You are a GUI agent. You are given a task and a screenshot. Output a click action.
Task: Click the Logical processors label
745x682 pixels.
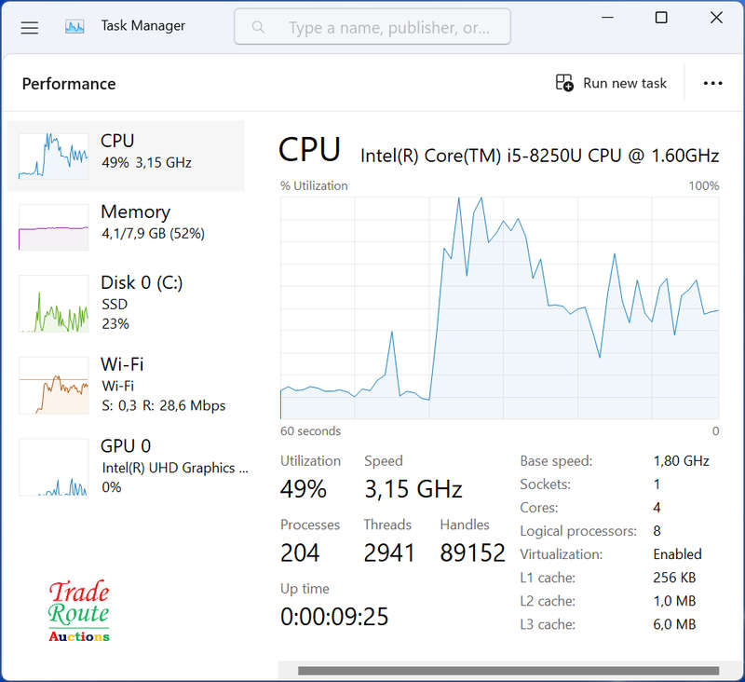[578, 531]
